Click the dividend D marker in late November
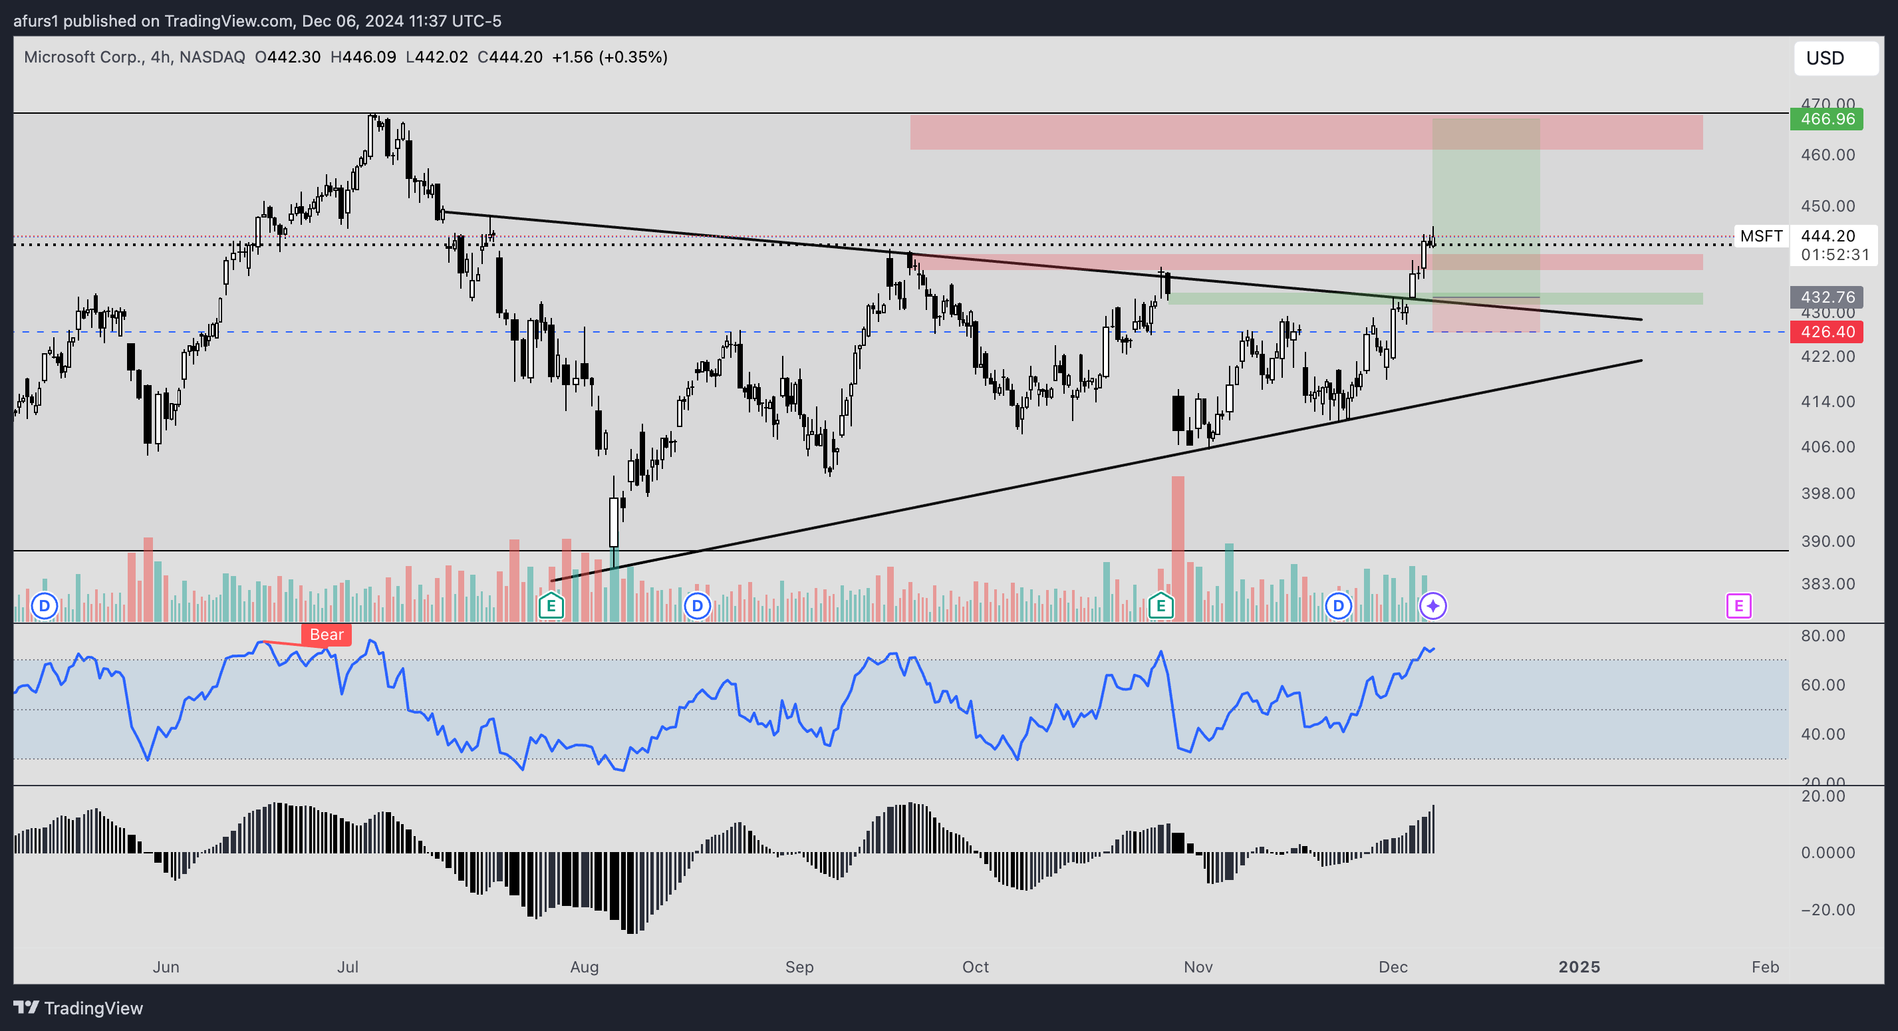 point(1338,607)
